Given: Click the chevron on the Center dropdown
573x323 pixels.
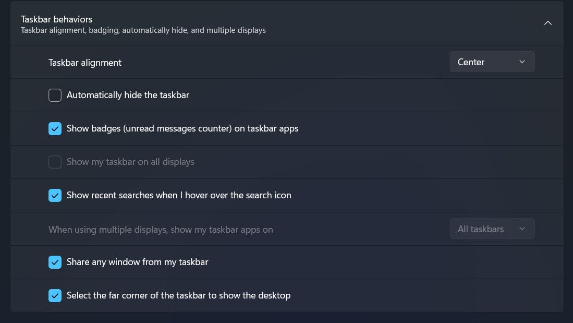Looking at the screenshot, I should pos(522,62).
